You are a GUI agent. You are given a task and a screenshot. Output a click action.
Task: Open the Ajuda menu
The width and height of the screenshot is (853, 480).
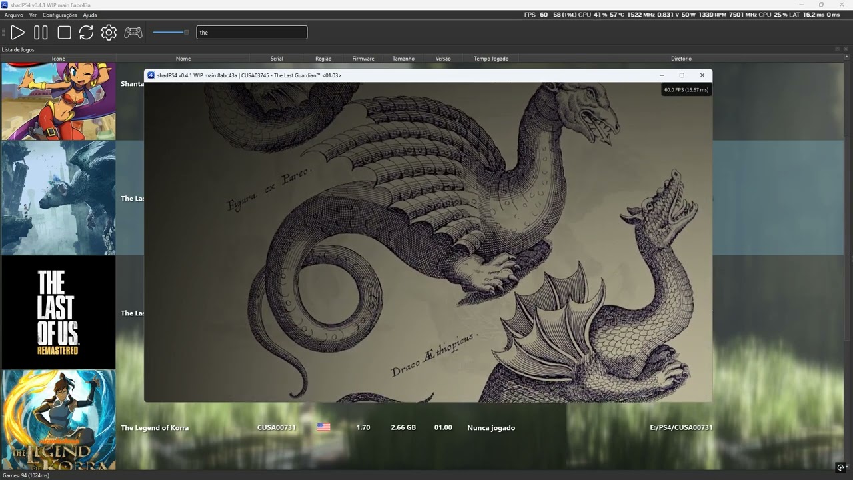coord(90,15)
